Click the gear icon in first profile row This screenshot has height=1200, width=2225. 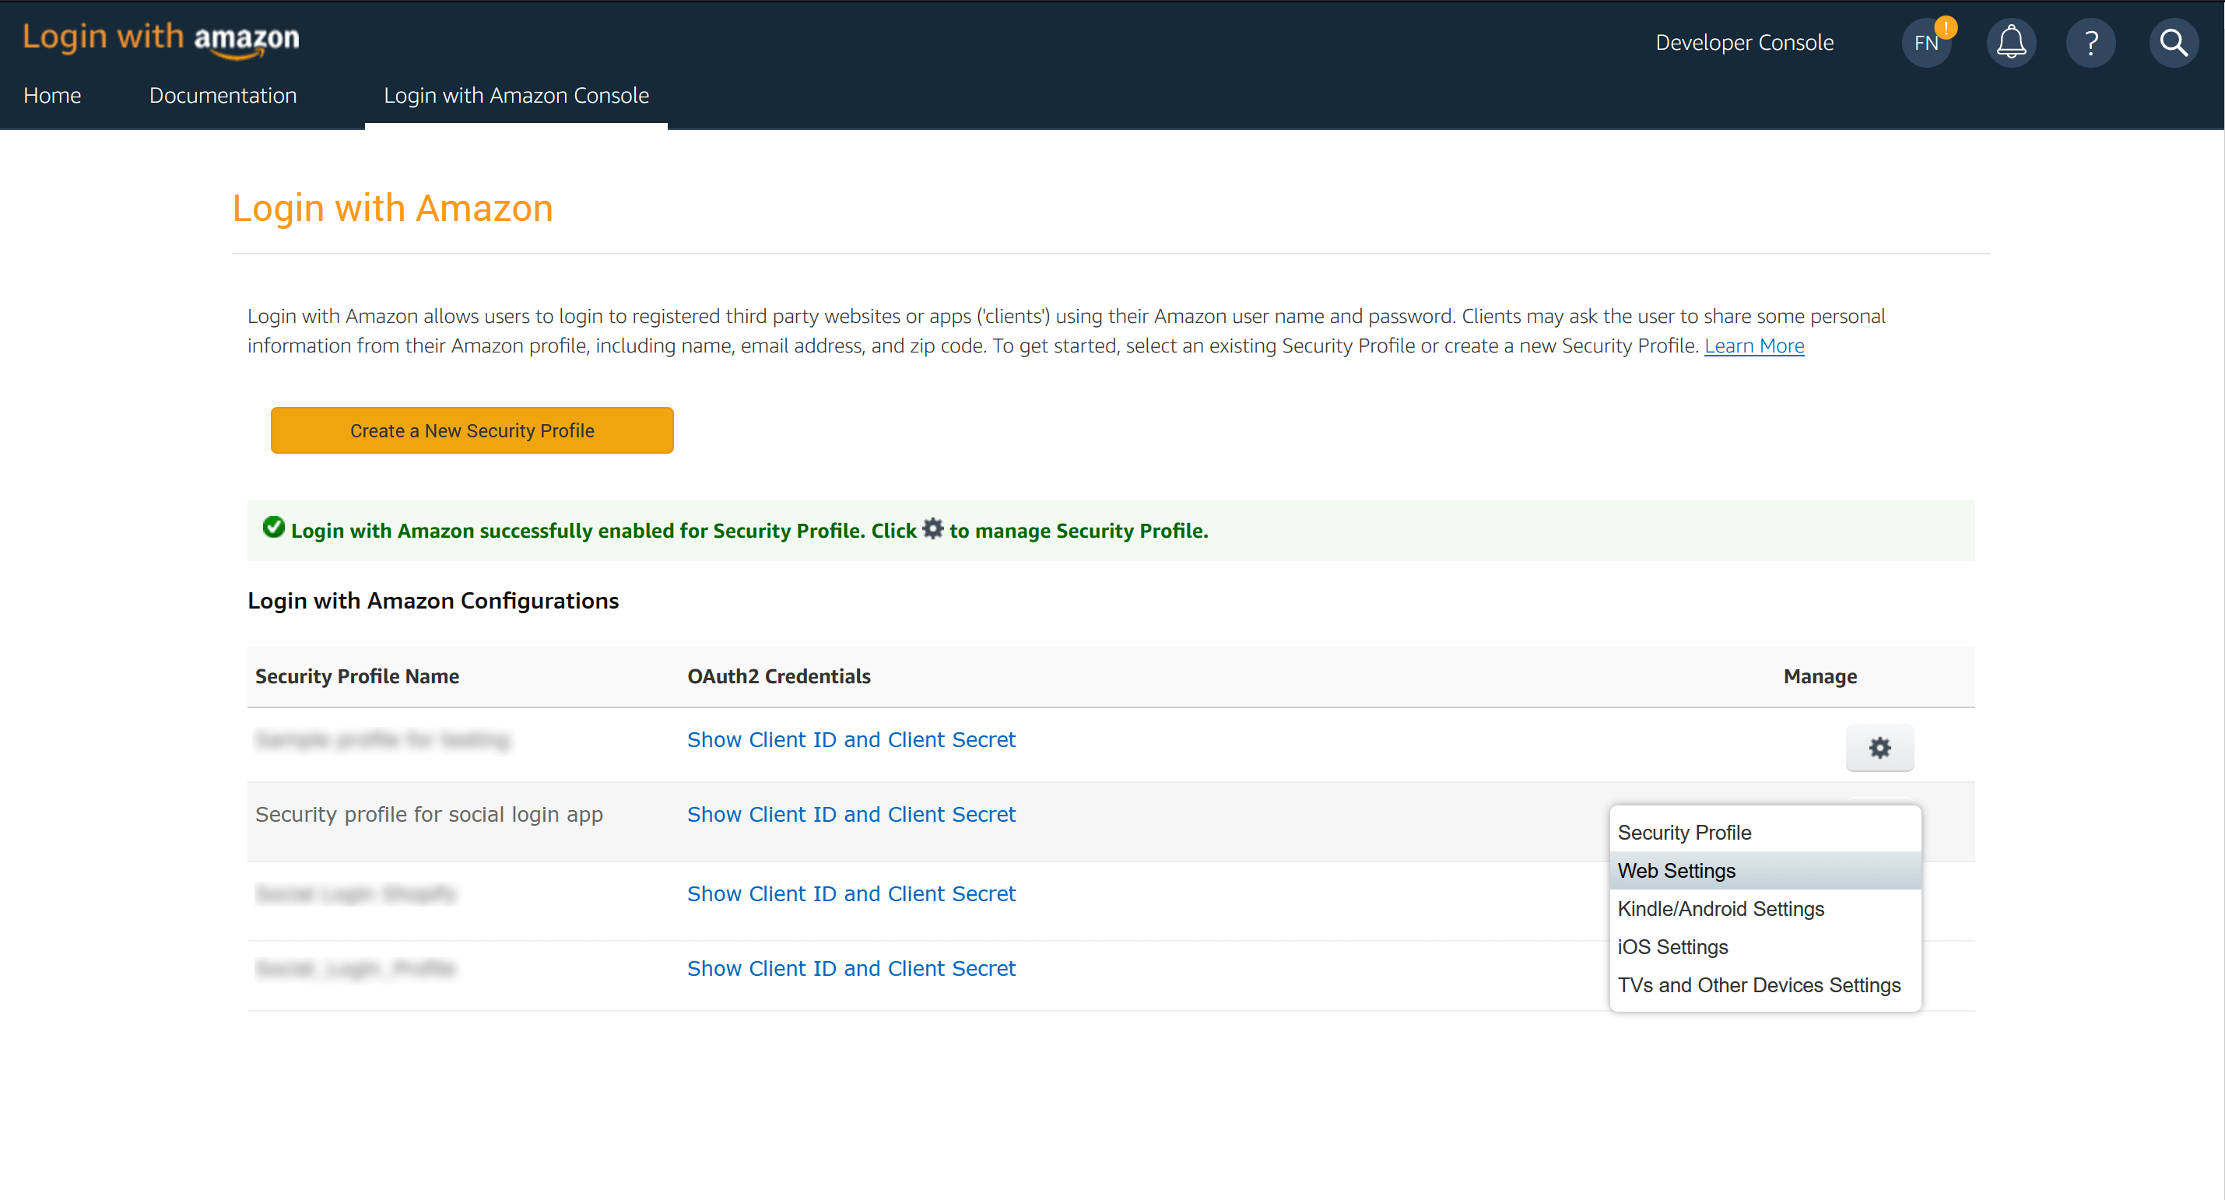[x=1879, y=747]
